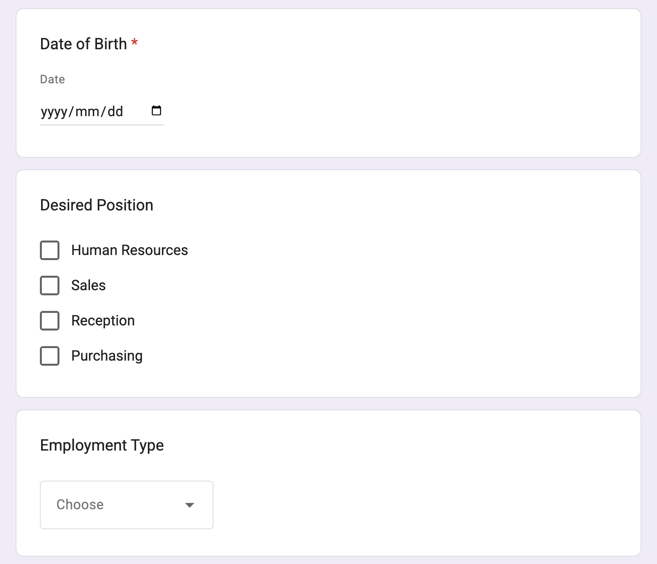Select the Choose placeholder text

(79, 505)
